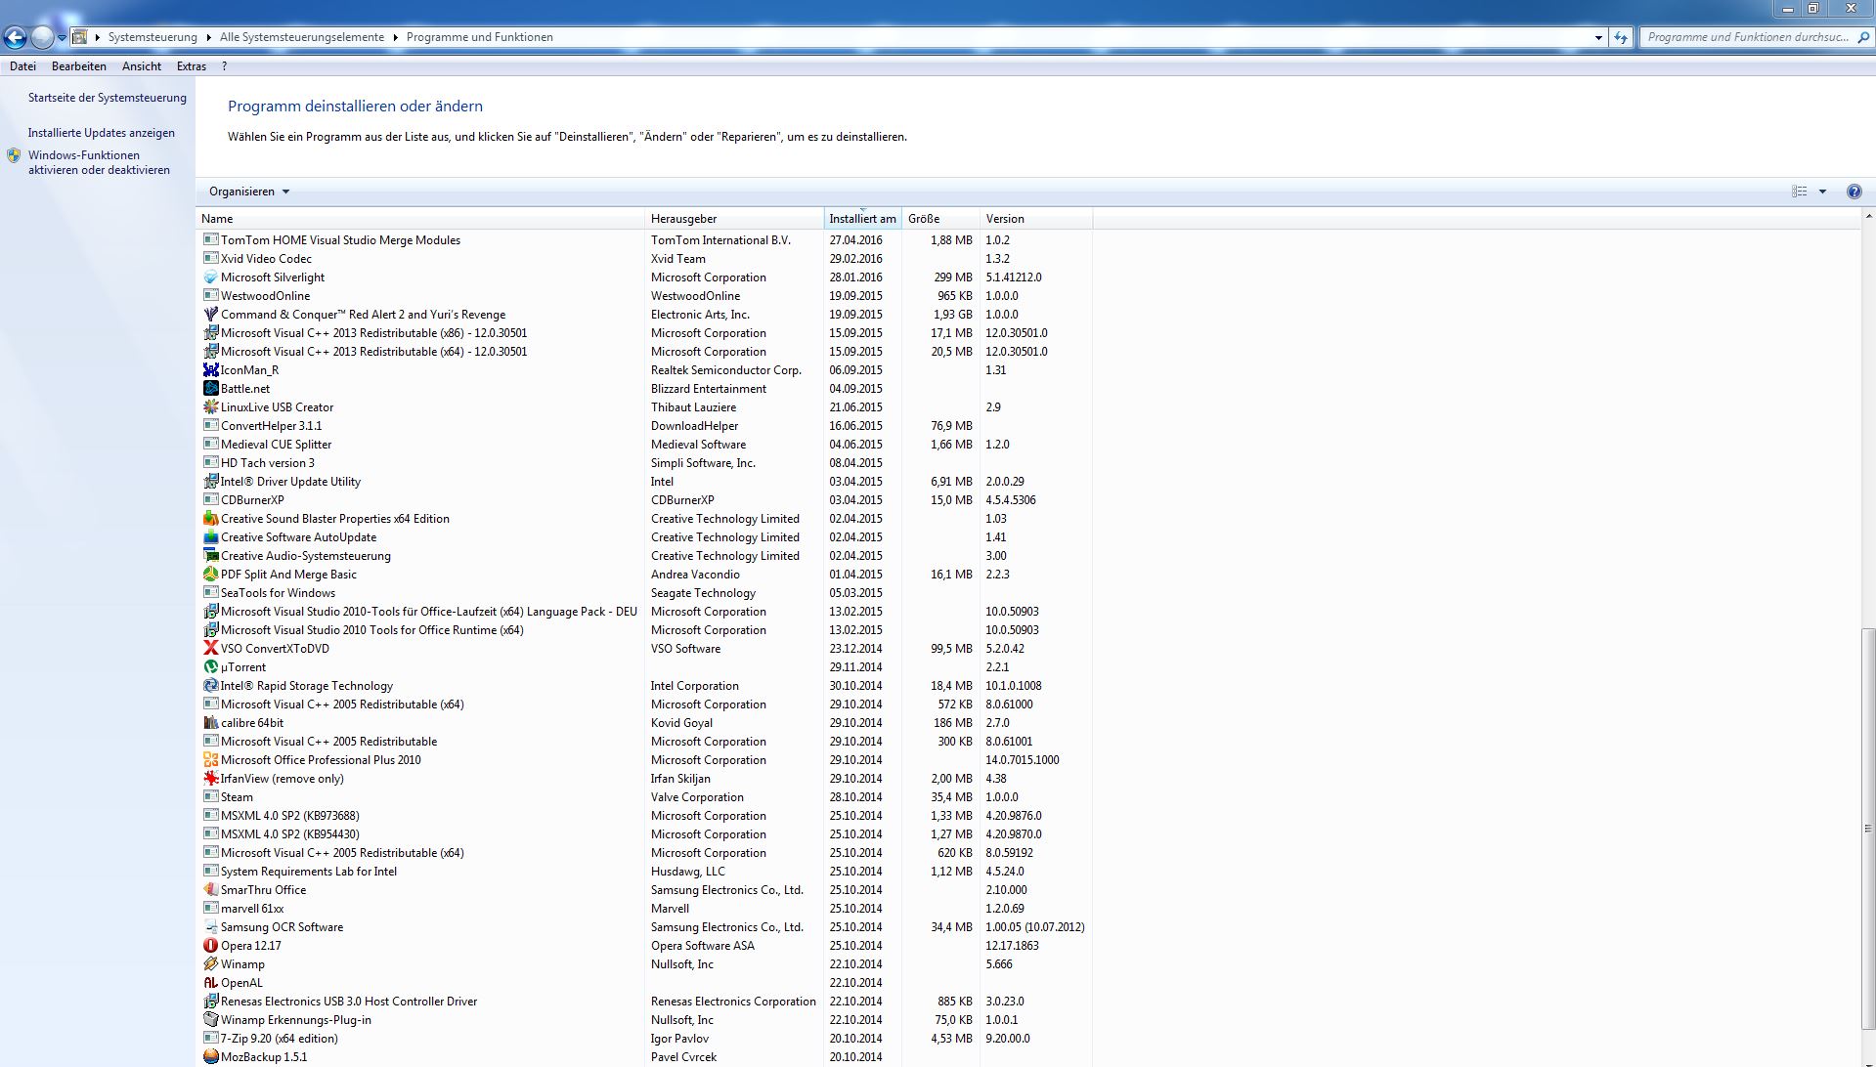Select the Xvid Video Codec row
1876x1067 pixels.
[x=645, y=259]
